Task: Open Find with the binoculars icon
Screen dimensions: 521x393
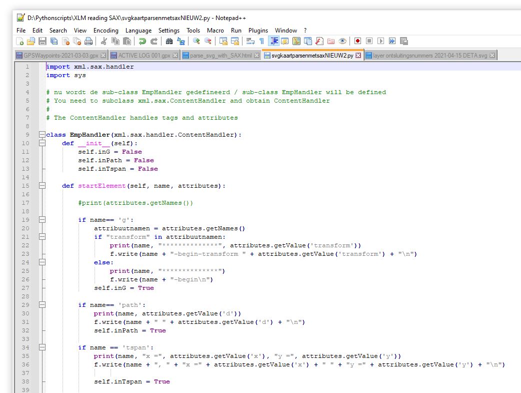Action: 169,41
